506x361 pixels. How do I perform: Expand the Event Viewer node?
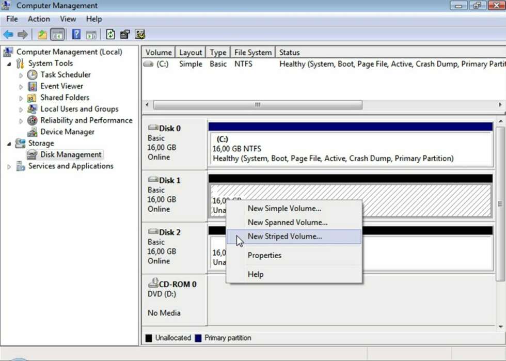tap(21, 87)
